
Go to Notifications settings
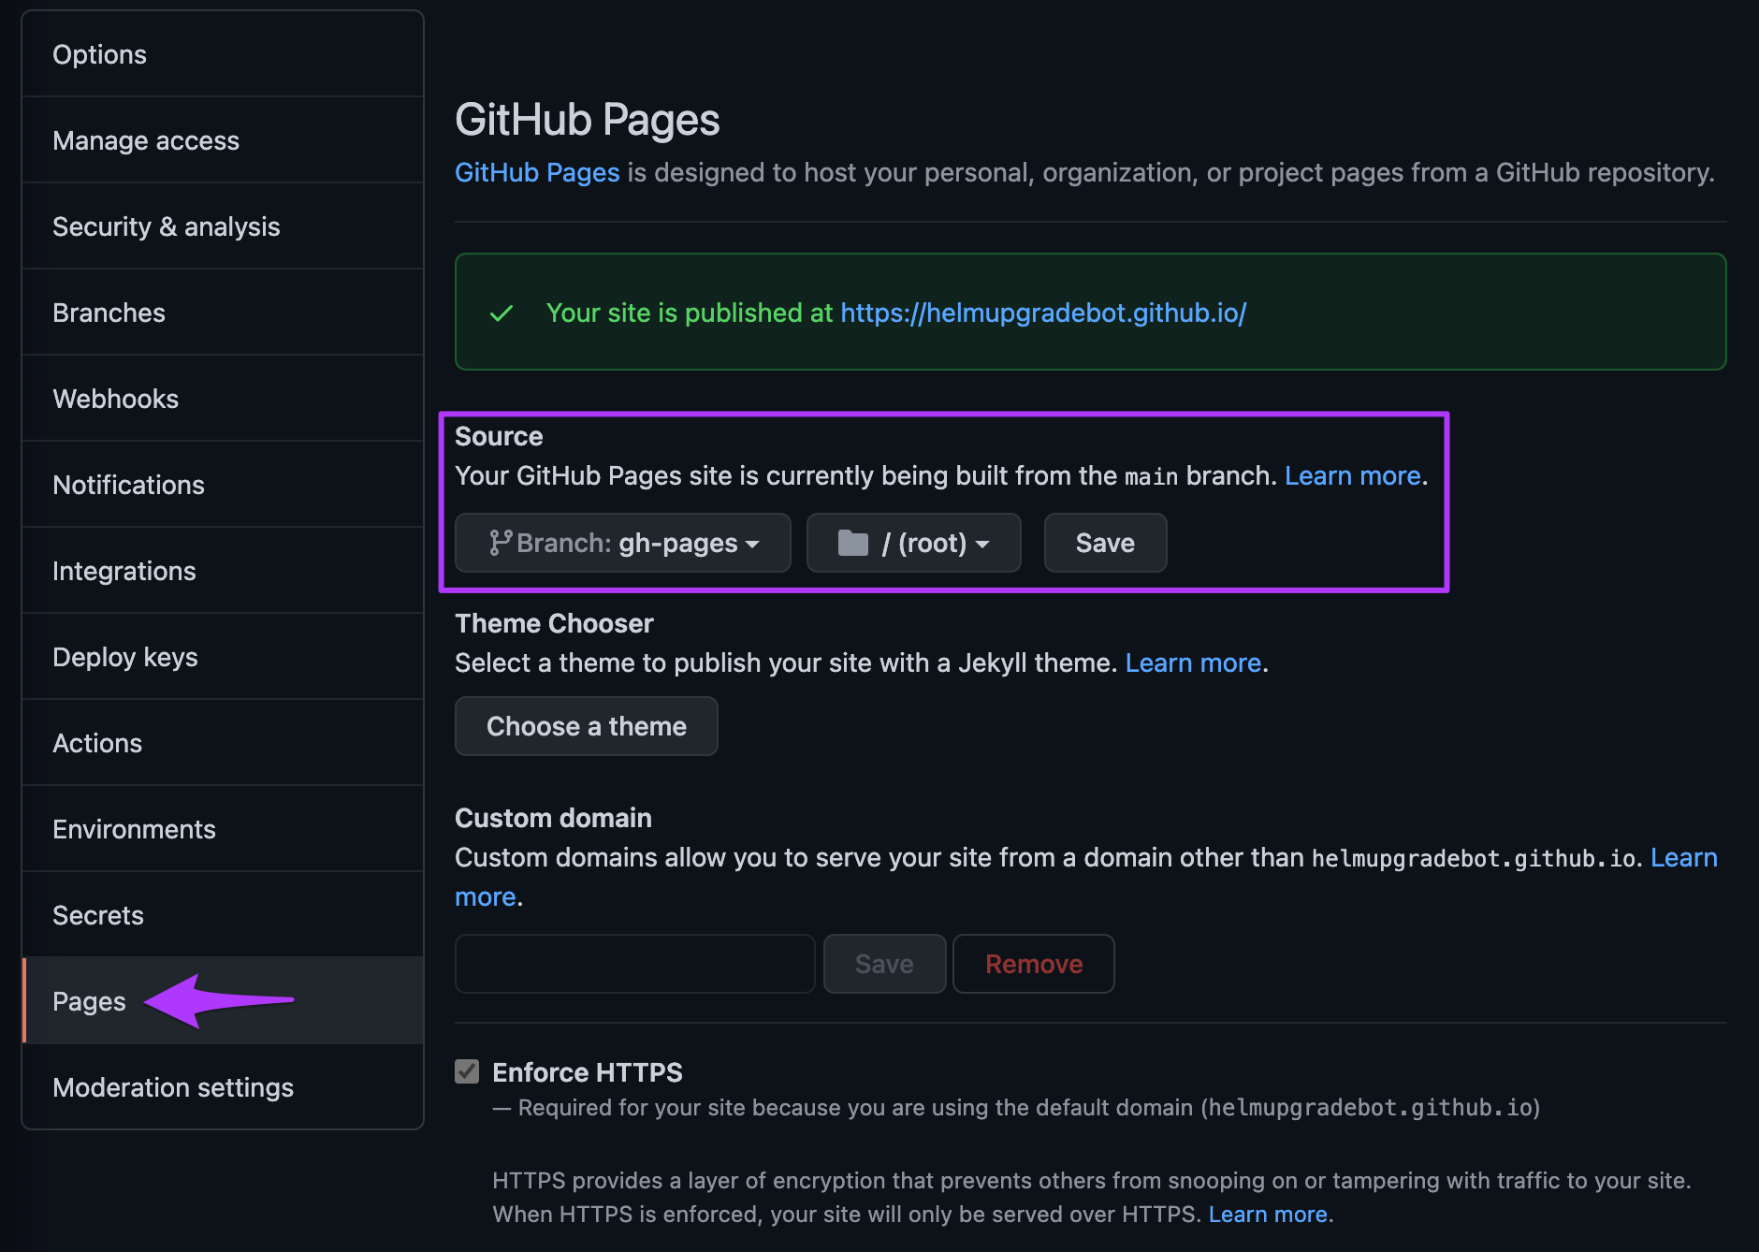coord(223,485)
